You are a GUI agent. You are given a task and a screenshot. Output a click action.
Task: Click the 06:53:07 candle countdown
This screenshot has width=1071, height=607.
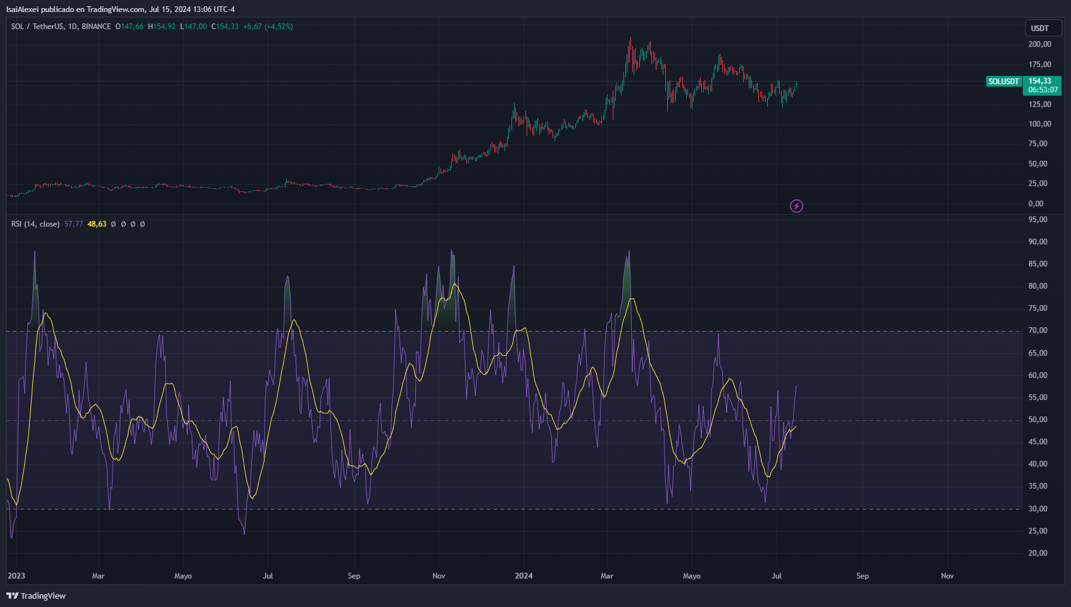[1043, 90]
